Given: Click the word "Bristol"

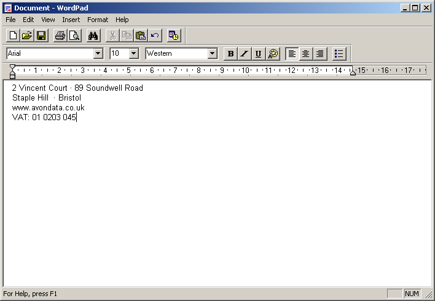Looking at the screenshot, I should click(69, 97).
